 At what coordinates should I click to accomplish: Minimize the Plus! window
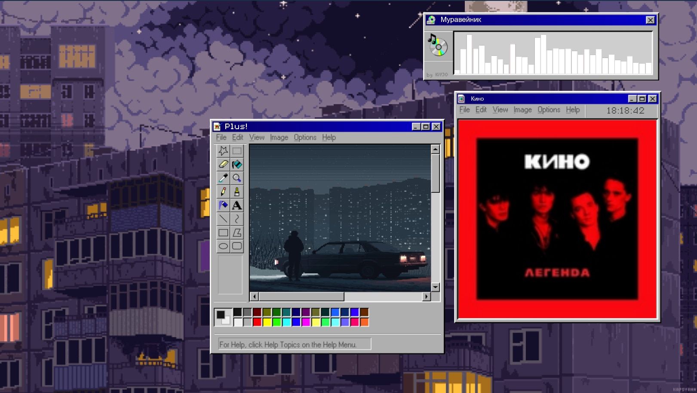tap(416, 127)
